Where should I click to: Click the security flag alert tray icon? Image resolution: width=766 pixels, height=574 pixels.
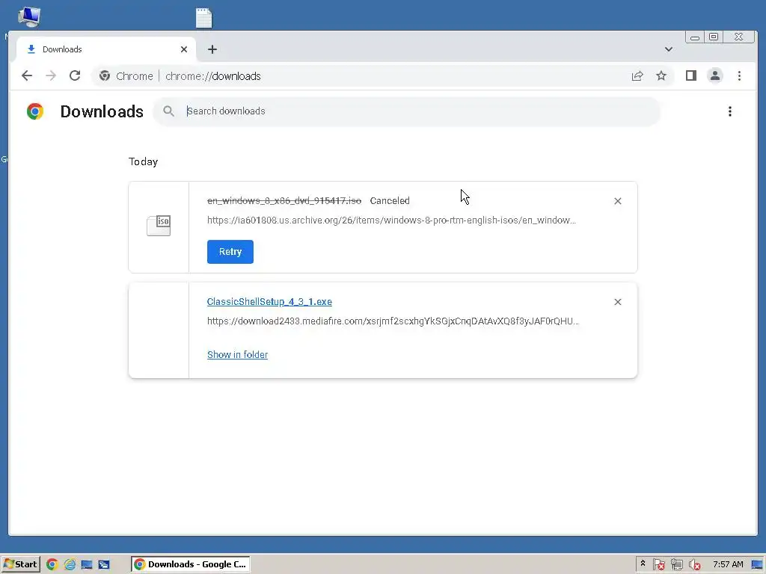658,565
